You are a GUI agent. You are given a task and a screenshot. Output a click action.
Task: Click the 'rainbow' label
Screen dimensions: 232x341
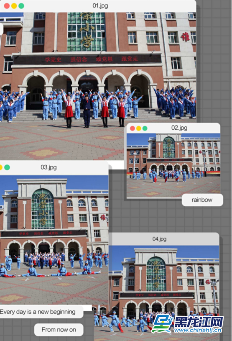click(x=202, y=200)
